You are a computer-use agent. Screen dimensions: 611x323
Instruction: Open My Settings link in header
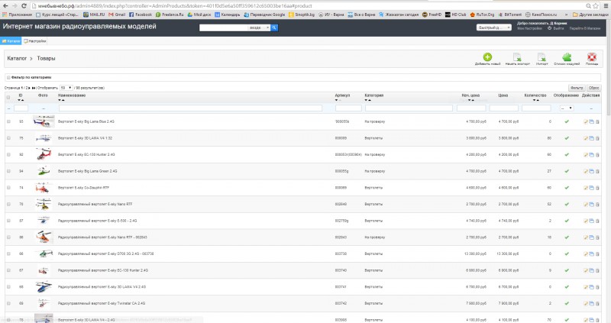coord(529,28)
